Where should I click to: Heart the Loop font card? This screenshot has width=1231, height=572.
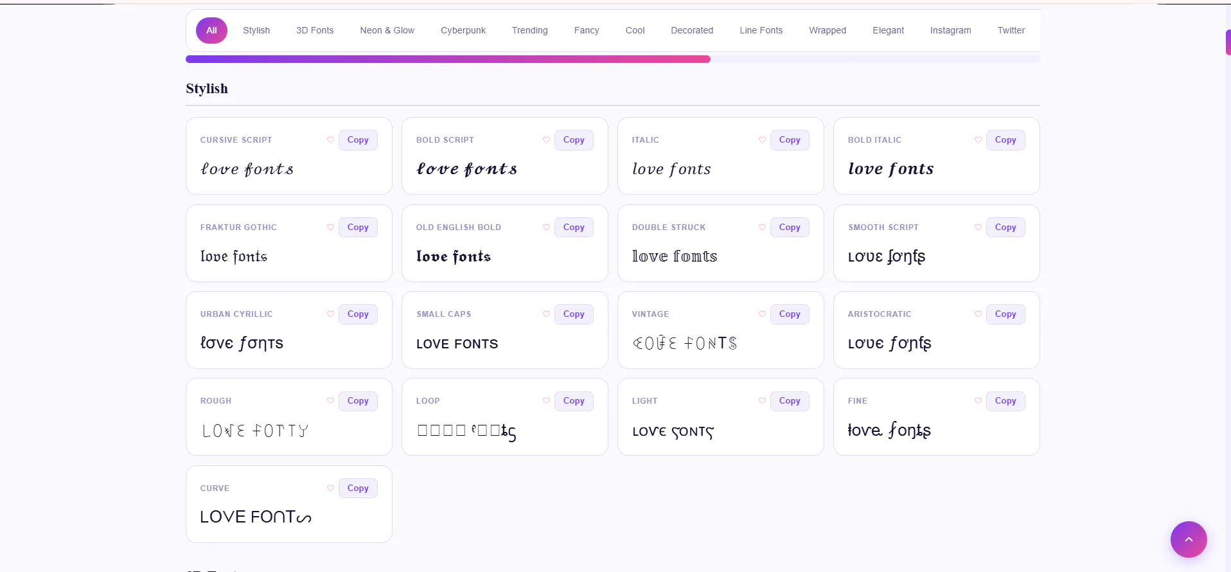[546, 401]
